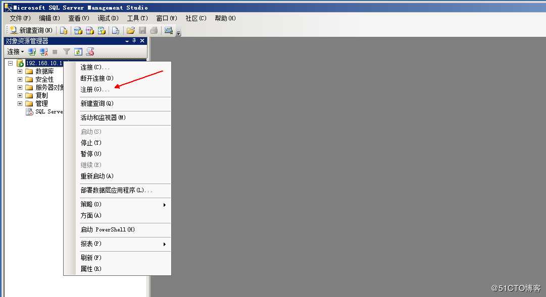Expand the 管理 folder
This screenshot has height=297, width=546.
(x=20, y=103)
